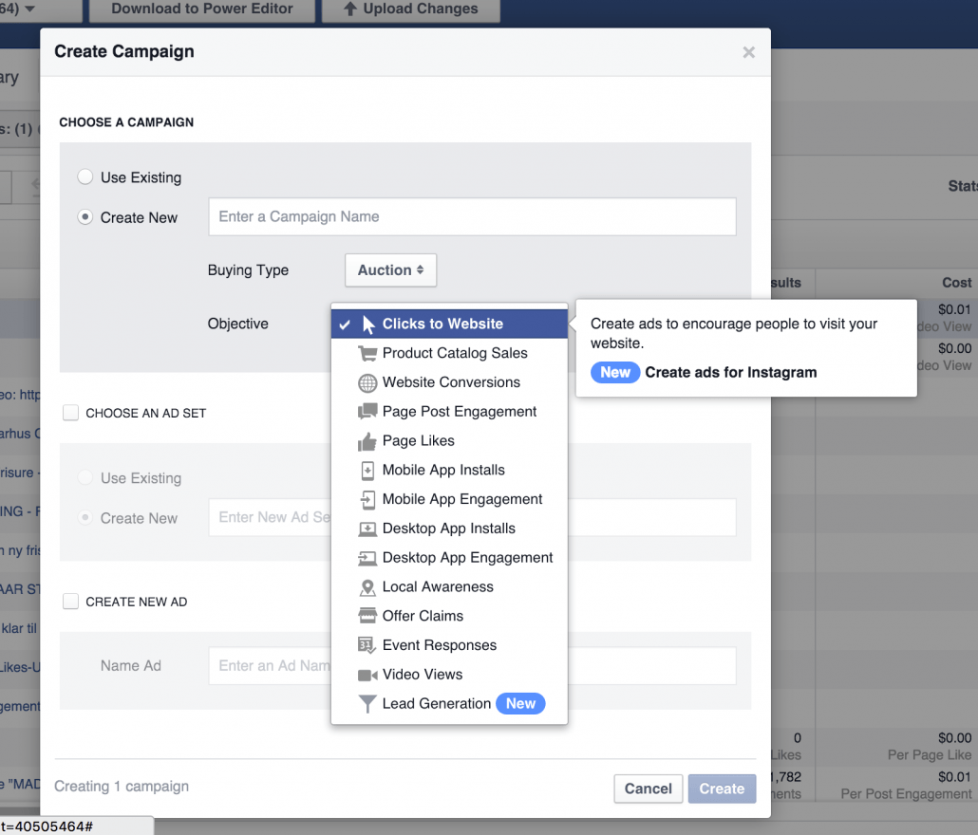This screenshot has height=835, width=978.
Task: Select the Create New ad set radio button
Action: click(85, 518)
